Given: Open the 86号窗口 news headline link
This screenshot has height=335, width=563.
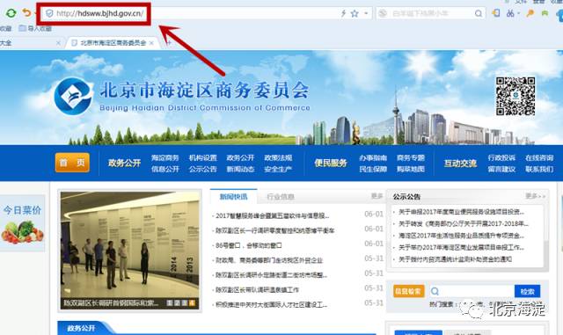Looking at the screenshot, I should click(248, 245).
